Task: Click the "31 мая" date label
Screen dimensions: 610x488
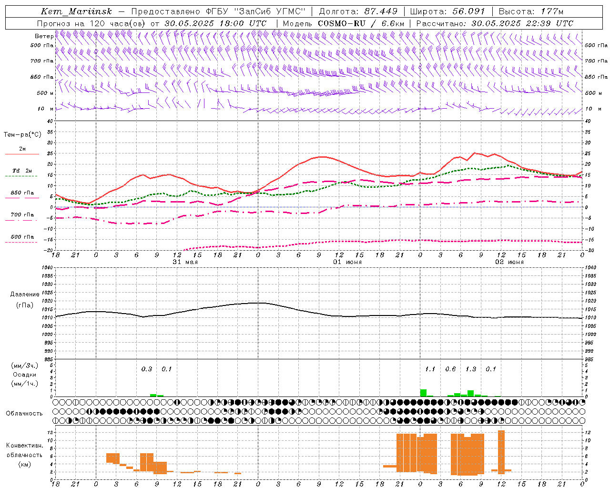Action: [185, 262]
